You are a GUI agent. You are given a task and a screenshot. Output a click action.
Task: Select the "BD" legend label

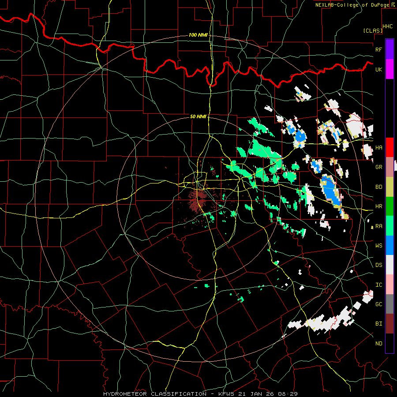tap(378, 187)
